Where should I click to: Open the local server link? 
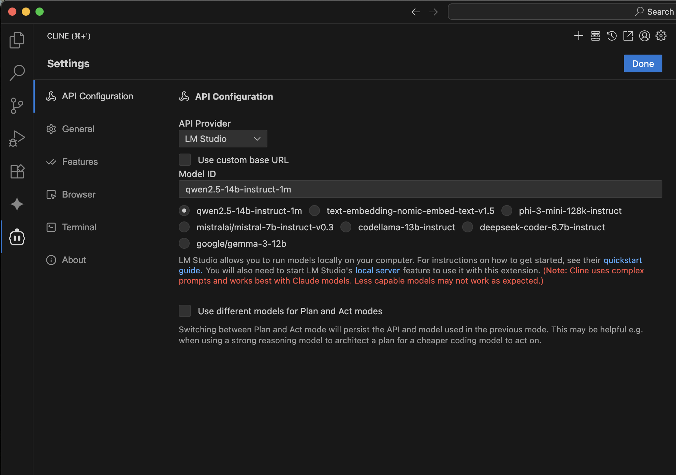(x=377, y=271)
